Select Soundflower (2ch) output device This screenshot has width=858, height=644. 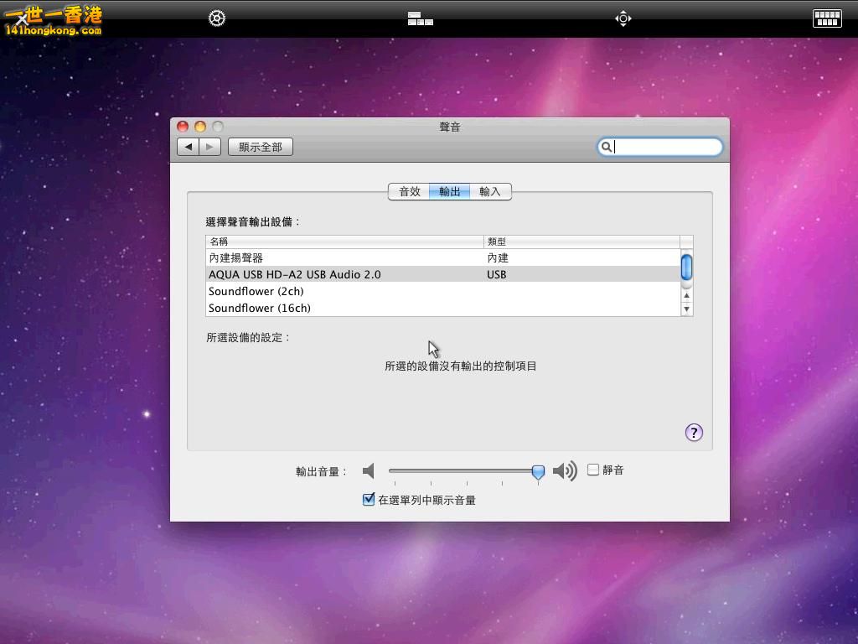tap(256, 291)
